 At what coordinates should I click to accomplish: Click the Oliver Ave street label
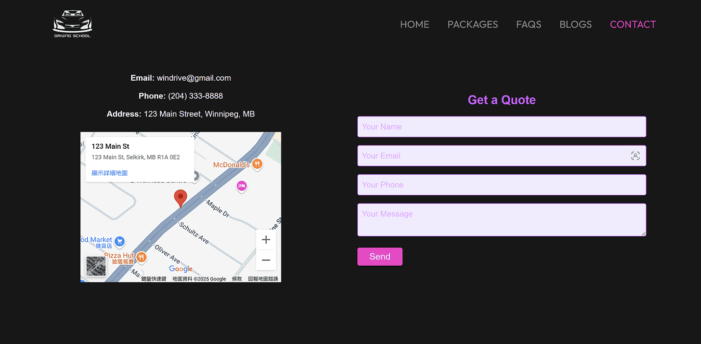[167, 254]
